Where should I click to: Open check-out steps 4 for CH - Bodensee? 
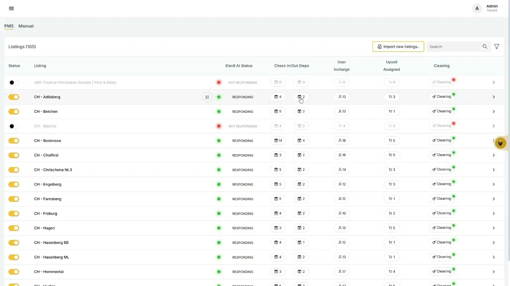[x=301, y=141]
